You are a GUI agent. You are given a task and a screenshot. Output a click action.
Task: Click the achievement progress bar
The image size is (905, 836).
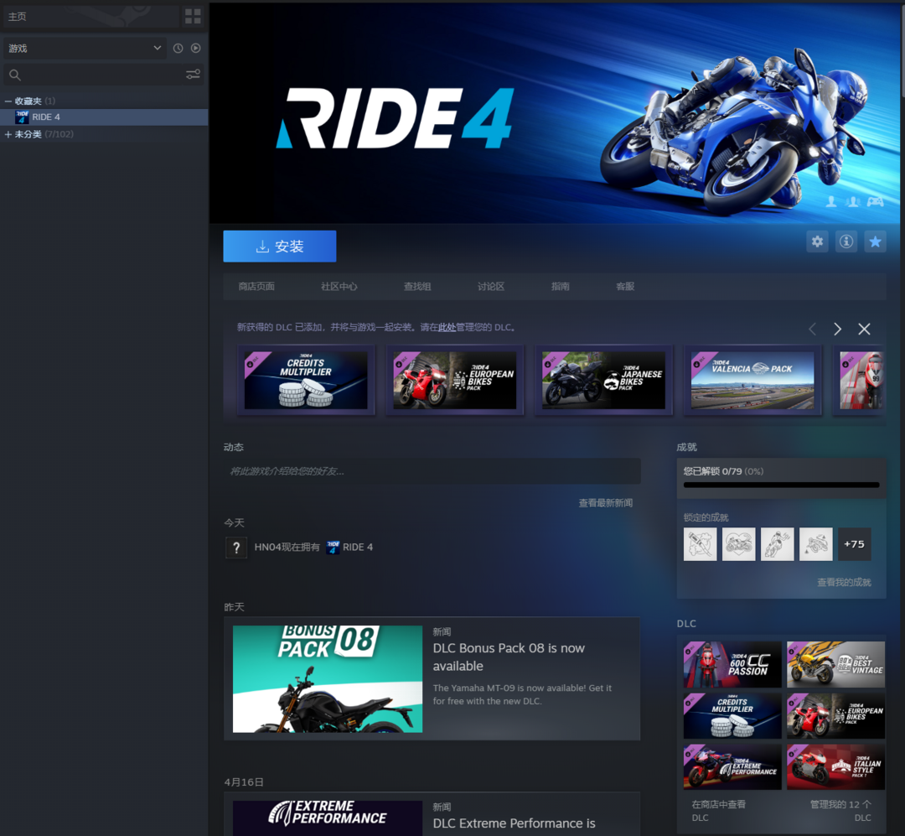pyautogui.click(x=781, y=485)
